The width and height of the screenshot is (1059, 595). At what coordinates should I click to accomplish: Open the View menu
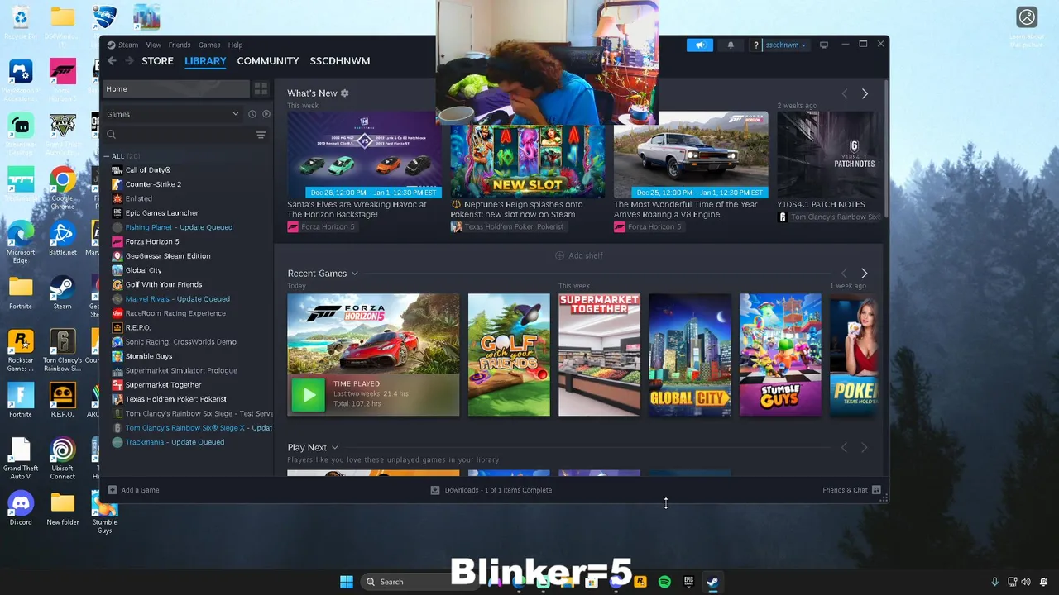(x=154, y=45)
